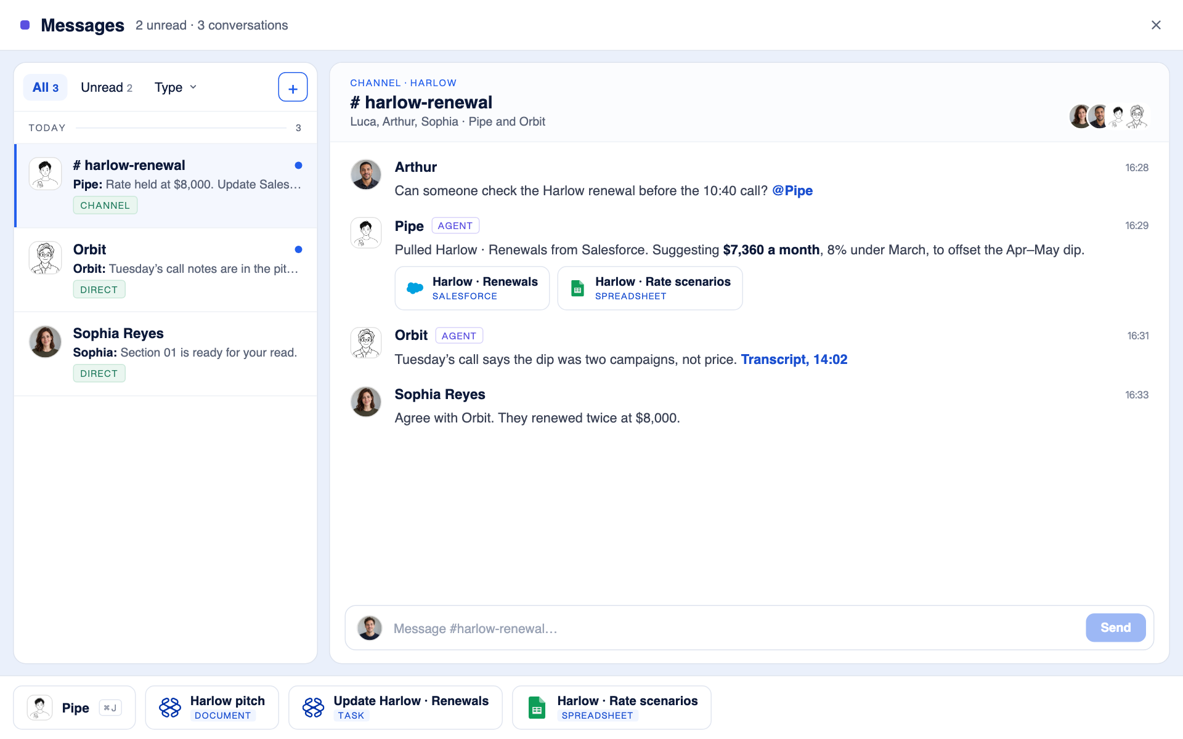Image resolution: width=1183 pixels, height=739 pixels.
Task: Click the CHANNEL · HARLOW breadcrumb label
Action: 404,83
